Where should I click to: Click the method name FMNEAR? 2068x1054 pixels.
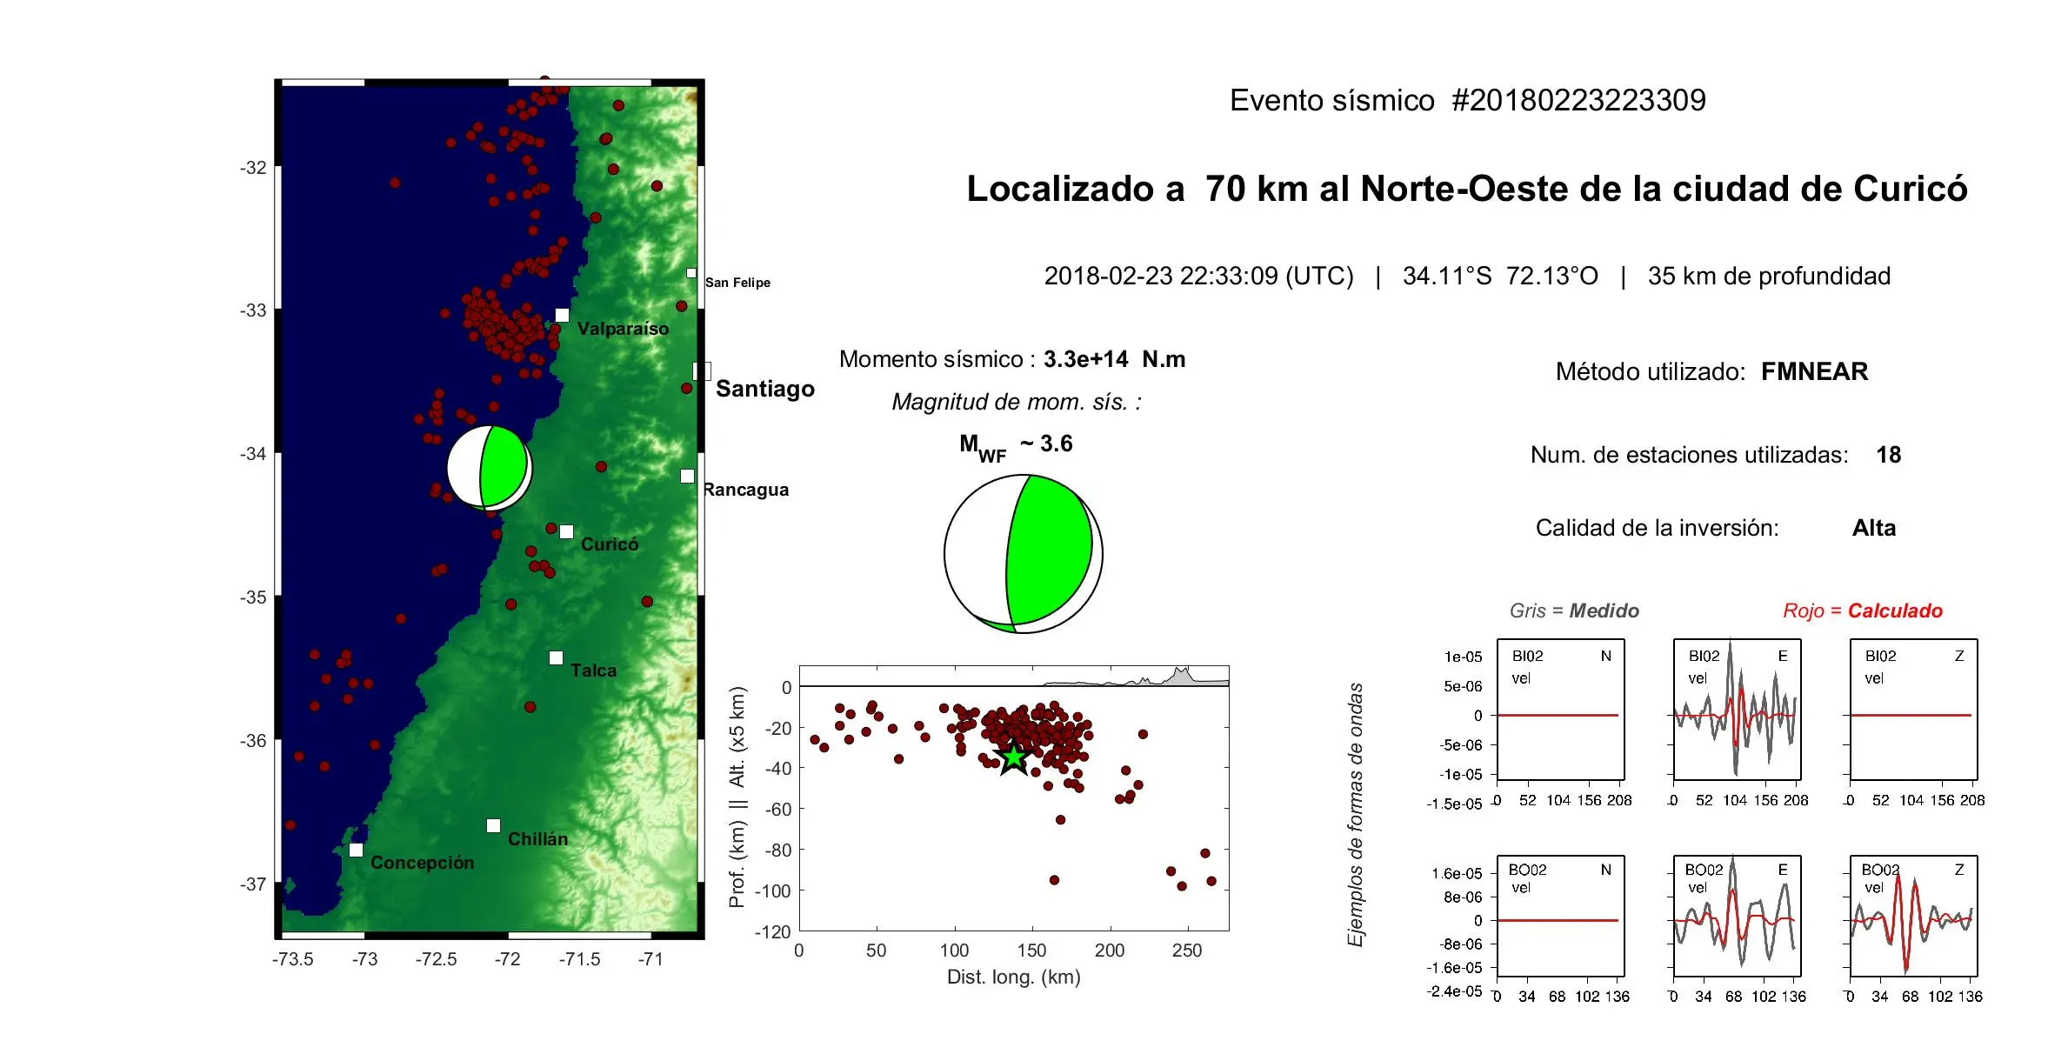1814,371
